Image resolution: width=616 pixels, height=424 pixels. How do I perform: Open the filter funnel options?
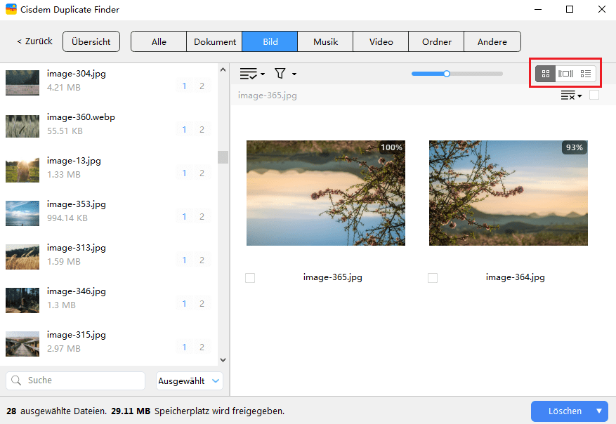click(284, 74)
